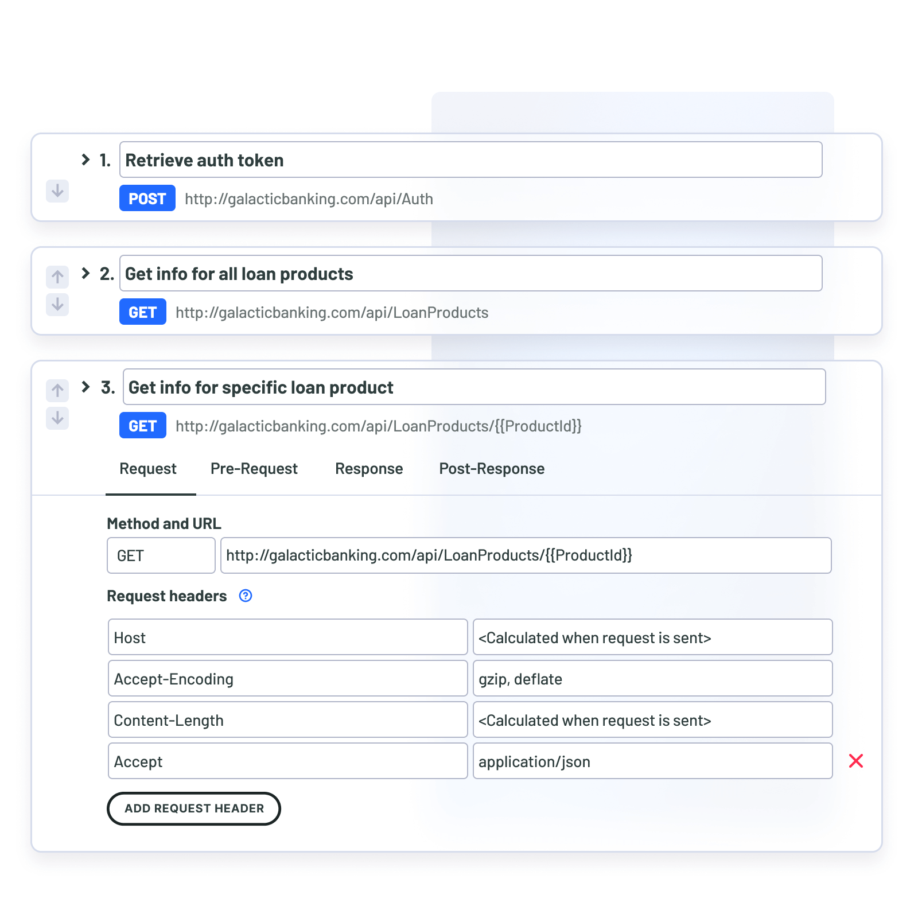The height and width of the screenshot is (918, 918).
Task: Expand the "Retrieve auth token" step
Action: (85, 160)
